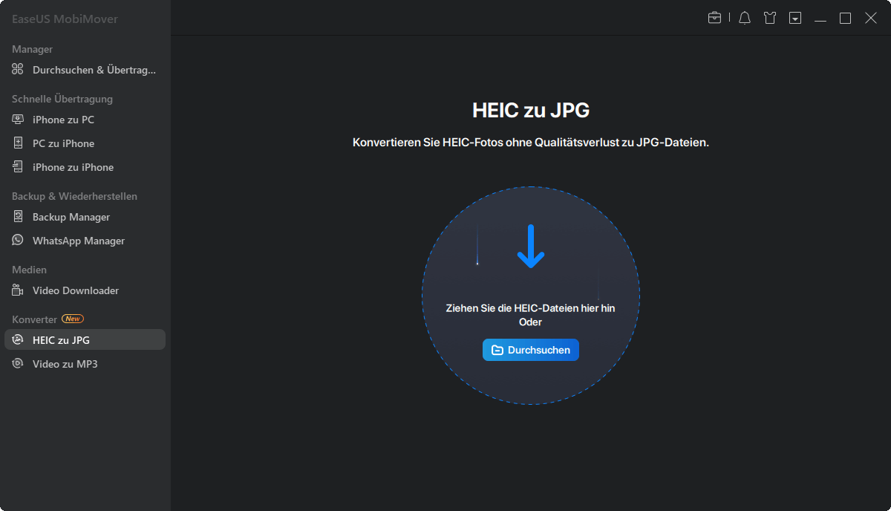This screenshot has height=511, width=891.
Task: Open Video Downloader
Action: [85, 290]
